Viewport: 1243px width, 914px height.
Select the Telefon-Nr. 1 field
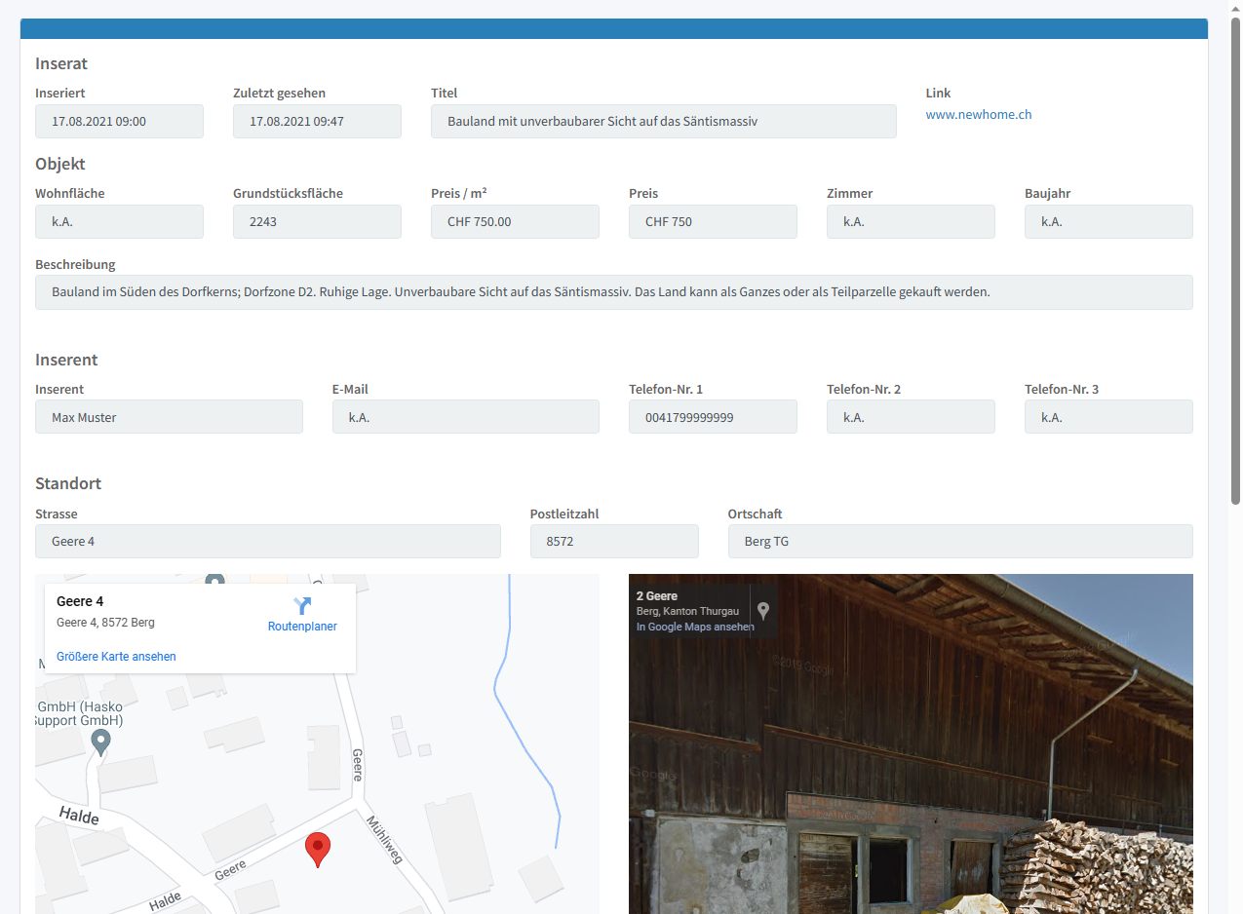[x=713, y=417]
